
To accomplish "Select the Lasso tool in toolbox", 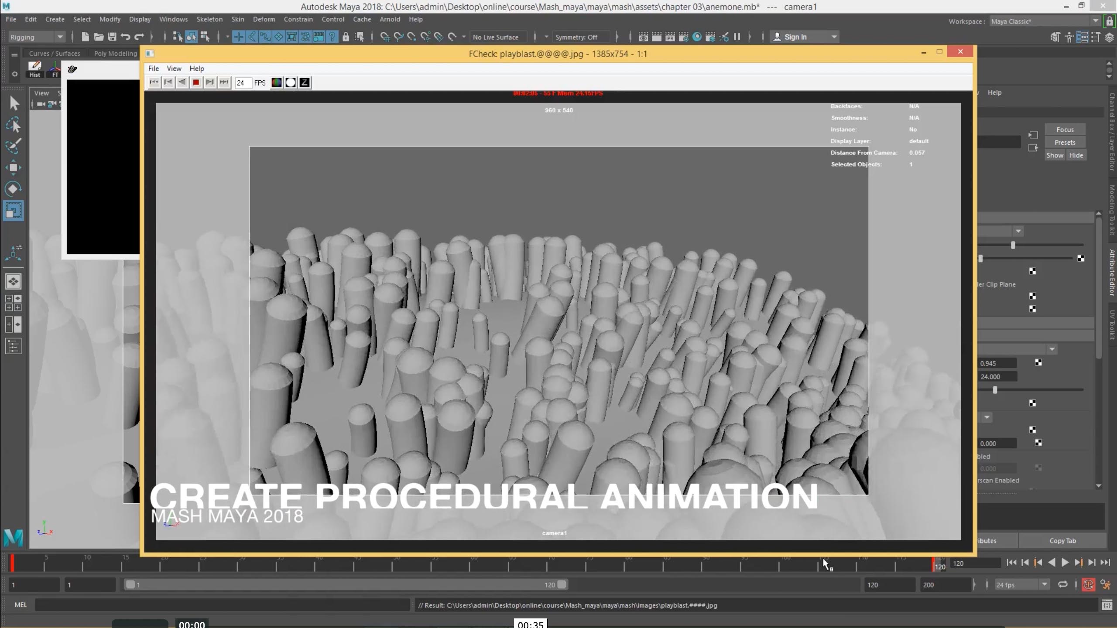I will tap(14, 125).
